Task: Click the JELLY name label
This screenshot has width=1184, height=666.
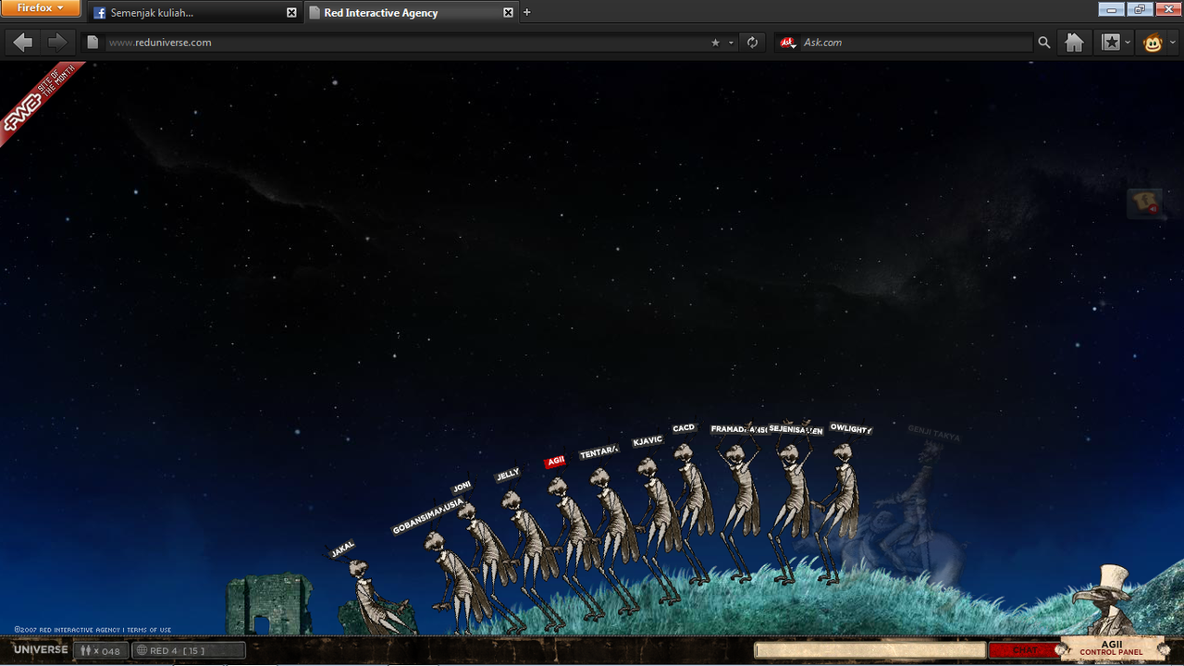Action: tap(508, 475)
